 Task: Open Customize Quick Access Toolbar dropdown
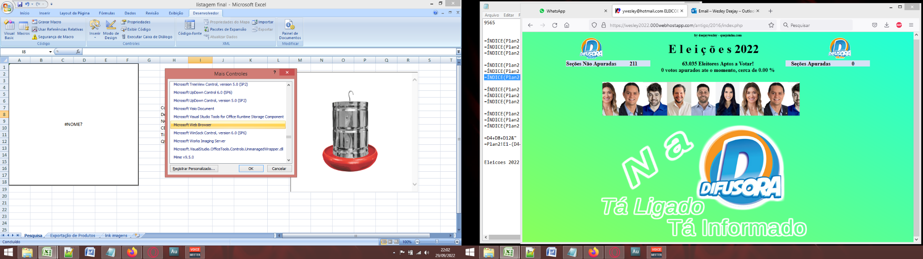(51, 4)
